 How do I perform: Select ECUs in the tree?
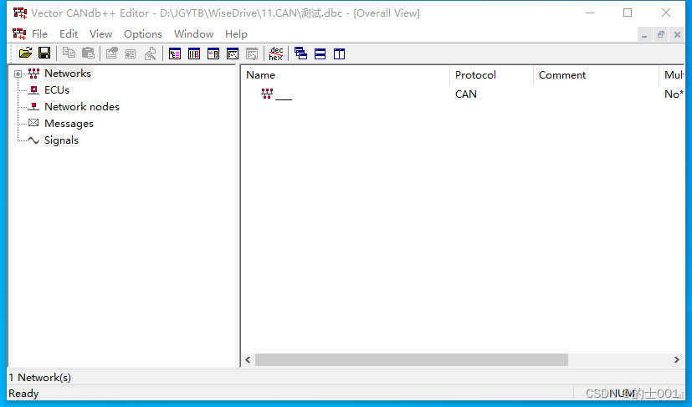[x=57, y=90]
